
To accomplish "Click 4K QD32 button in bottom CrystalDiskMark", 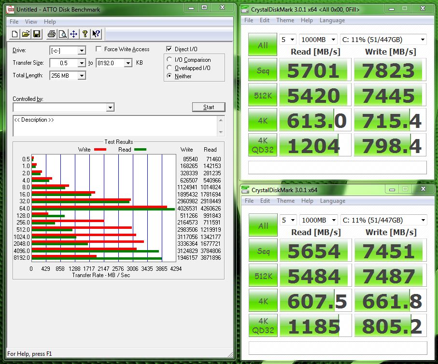I will 263,325.
